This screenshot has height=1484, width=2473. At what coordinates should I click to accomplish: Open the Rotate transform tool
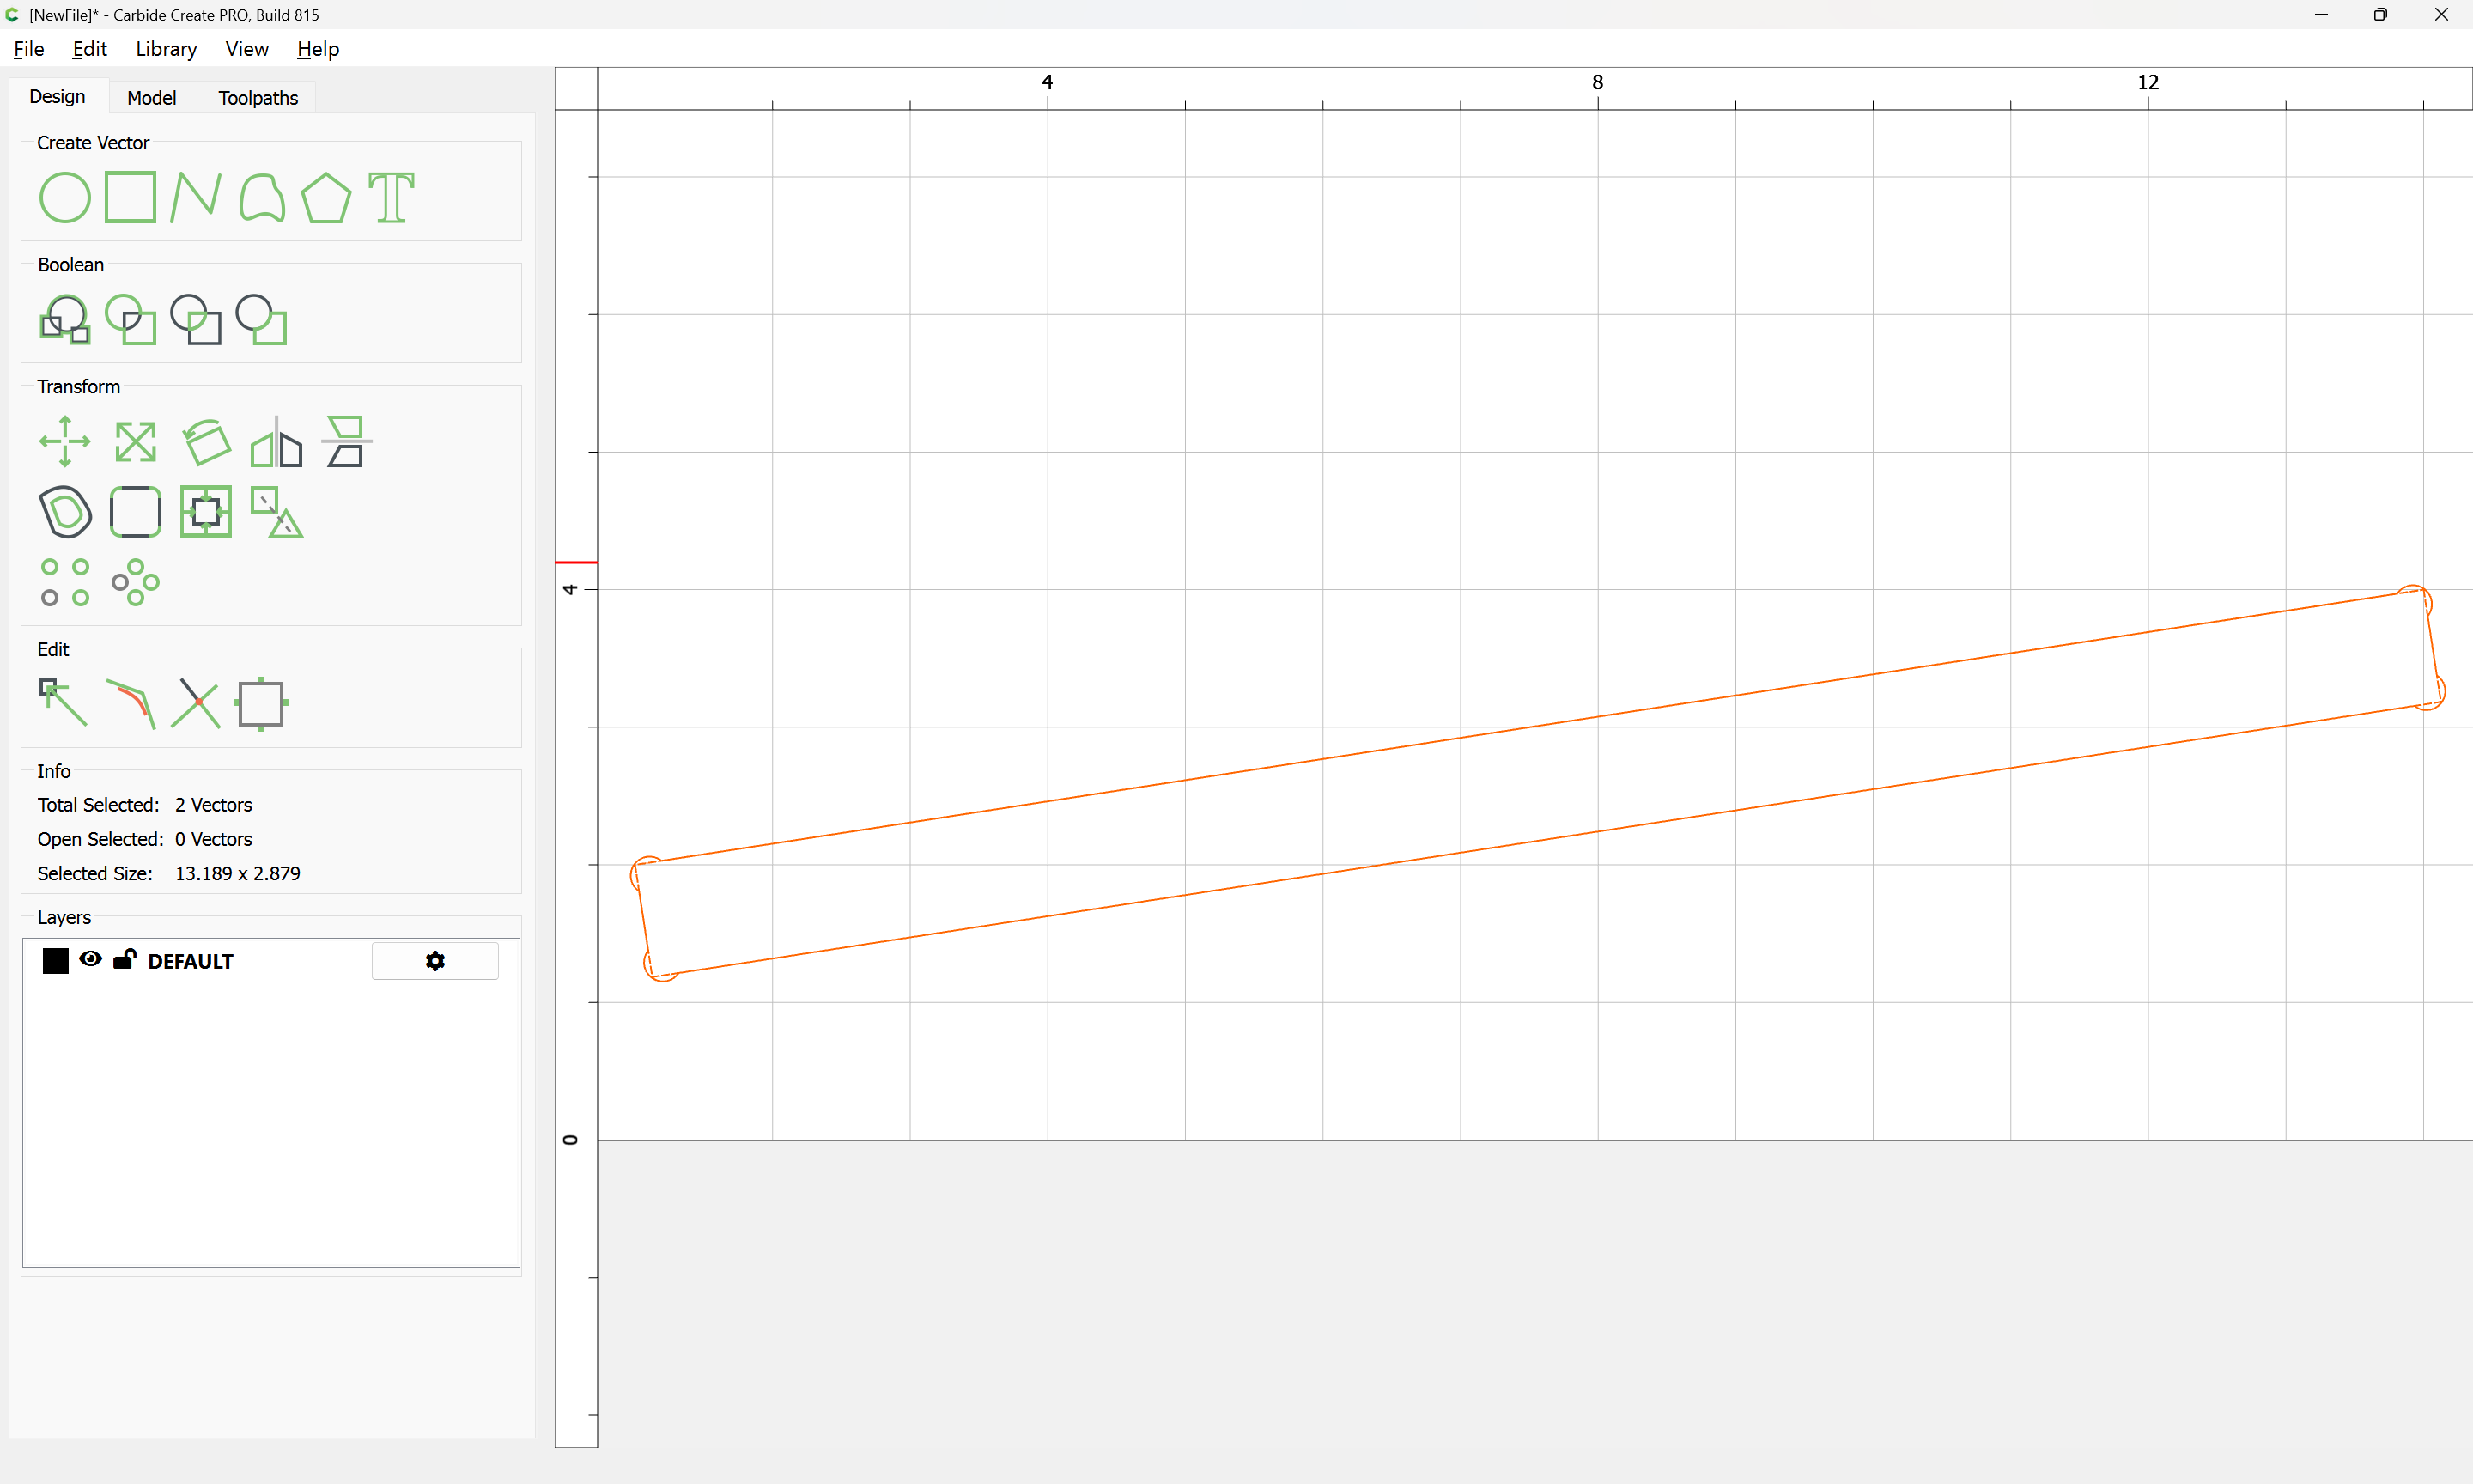pyautogui.click(x=206, y=441)
